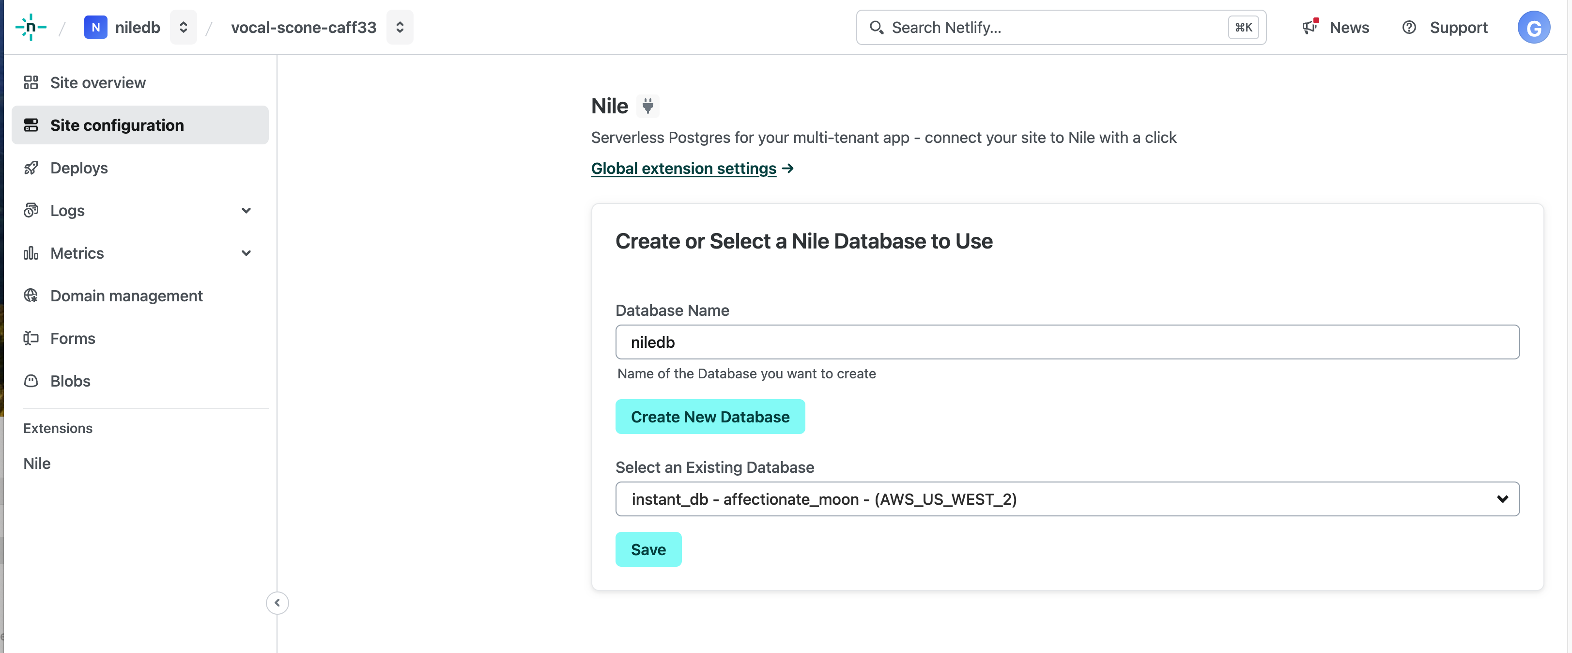Open News announcements megaphone icon
Screen dimensions: 1572x653
[1310, 27]
